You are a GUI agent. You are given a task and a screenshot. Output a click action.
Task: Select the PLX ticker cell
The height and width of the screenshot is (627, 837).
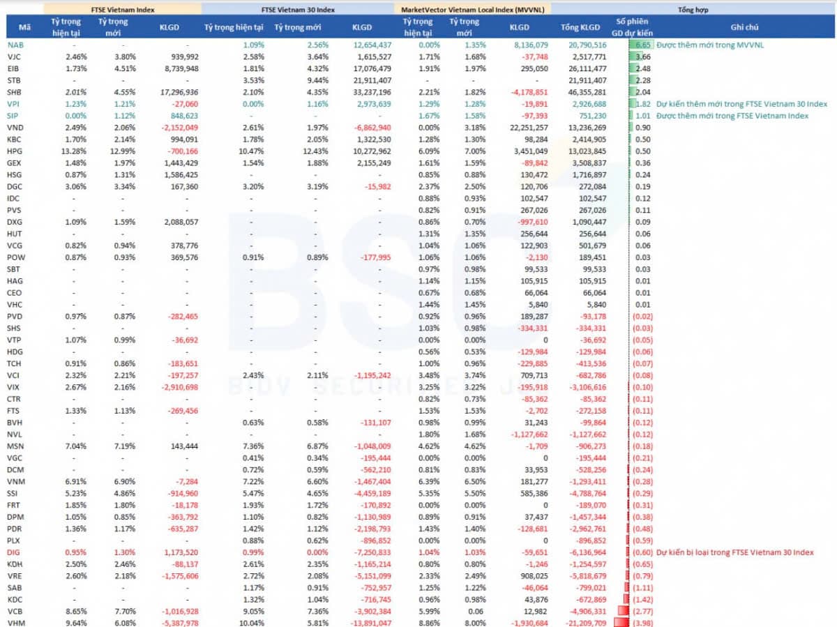(x=13, y=541)
